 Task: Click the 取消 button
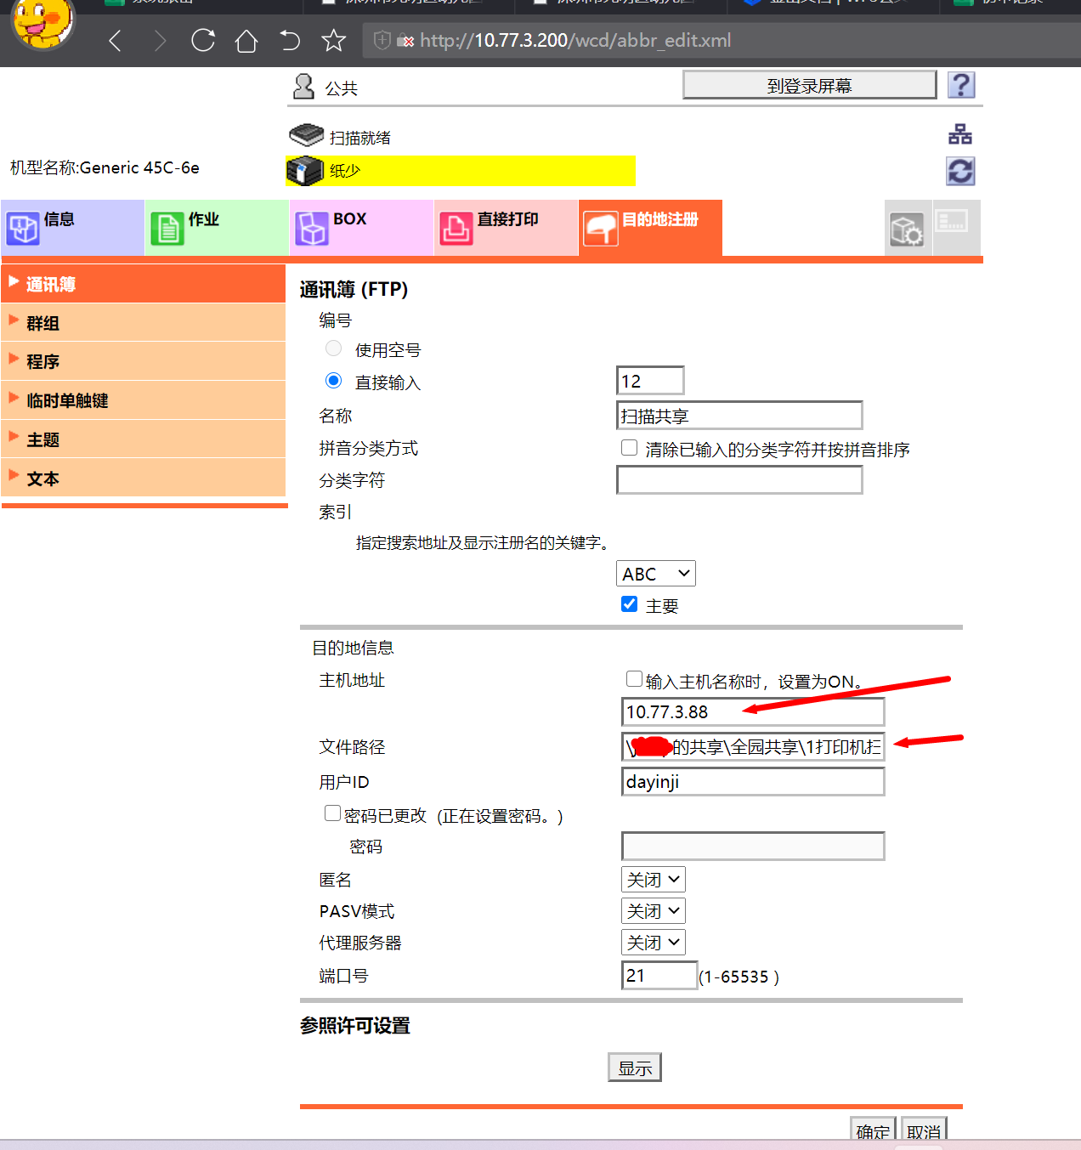924,1130
